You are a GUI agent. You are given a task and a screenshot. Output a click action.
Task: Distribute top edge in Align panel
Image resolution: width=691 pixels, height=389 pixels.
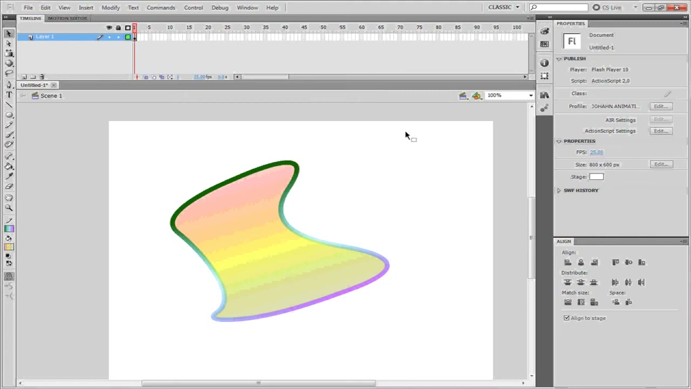pyautogui.click(x=568, y=283)
